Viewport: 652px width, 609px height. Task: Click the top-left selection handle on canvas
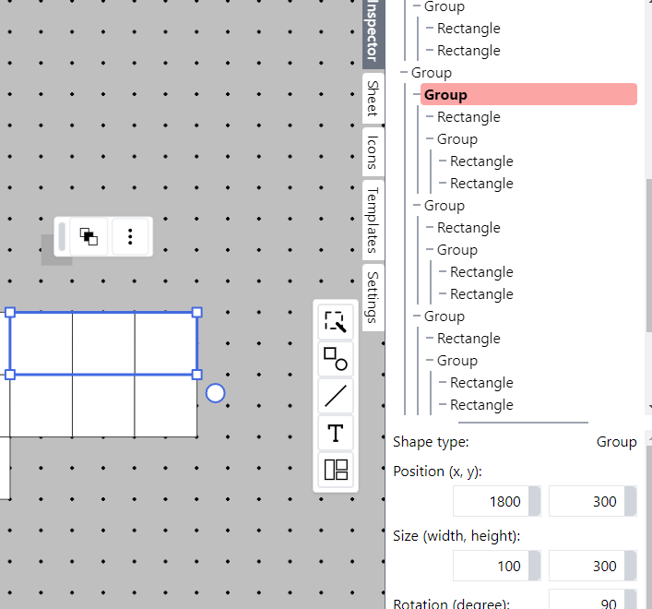coord(10,313)
